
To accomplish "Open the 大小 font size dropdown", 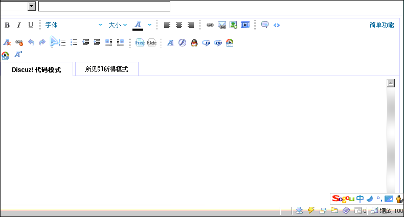I will point(117,25).
